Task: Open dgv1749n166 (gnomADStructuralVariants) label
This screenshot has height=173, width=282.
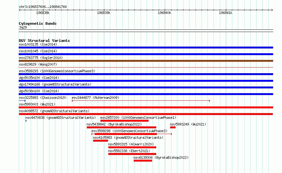Action: (x=55, y=84)
